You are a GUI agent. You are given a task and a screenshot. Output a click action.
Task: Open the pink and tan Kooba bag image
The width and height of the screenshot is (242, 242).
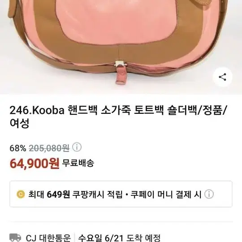(121, 47)
